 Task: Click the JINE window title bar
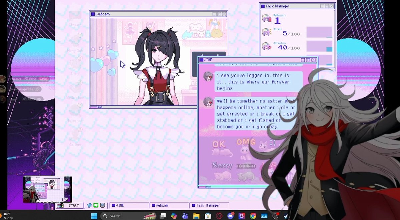(258, 60)
